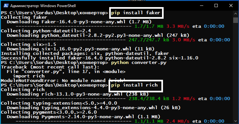The width and height of the screenshot is (239, 124).
Task: Click the Faker-16.4.0 download line
Action: coord(79,22)
